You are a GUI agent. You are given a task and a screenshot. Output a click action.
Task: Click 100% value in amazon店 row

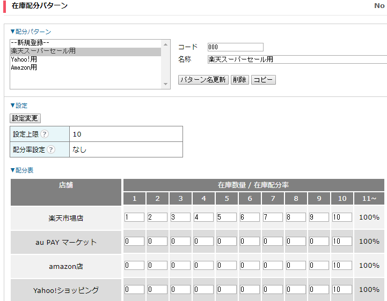(x=369, y=266)
